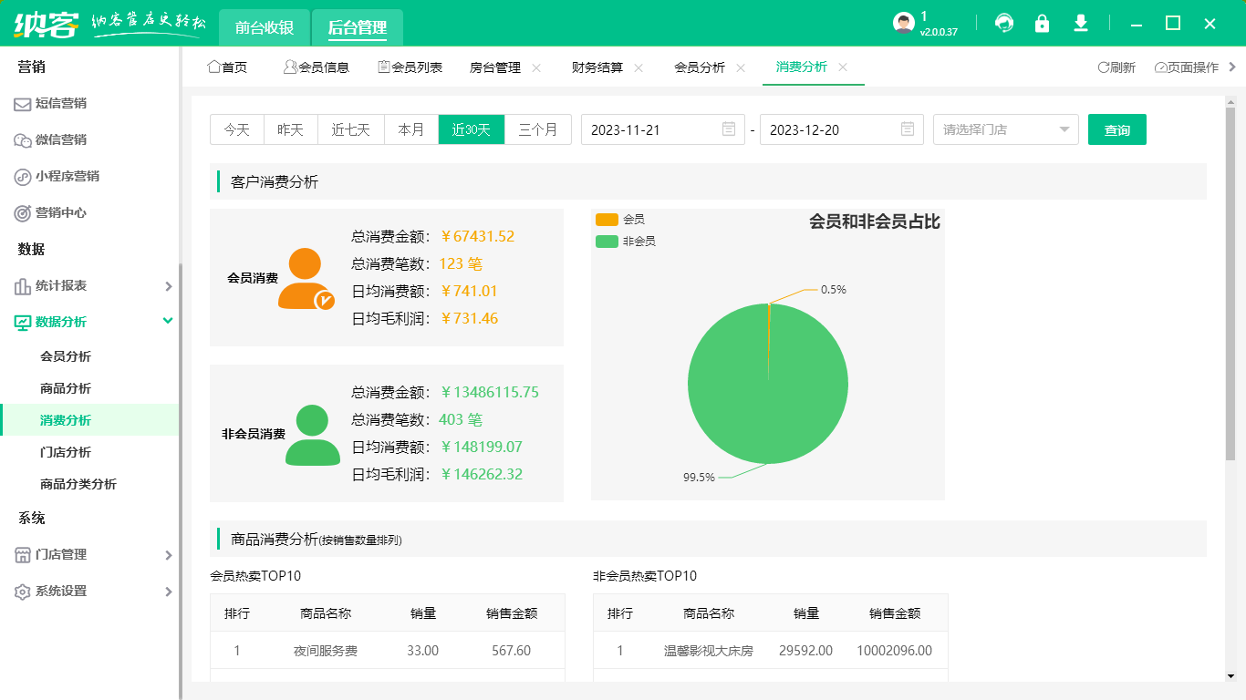
Task: Open the 财务结算 page tab
Action: tap(597, 67)
